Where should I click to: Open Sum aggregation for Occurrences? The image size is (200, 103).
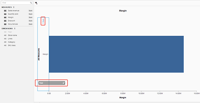pyautogui.click(x=30, y=24)
